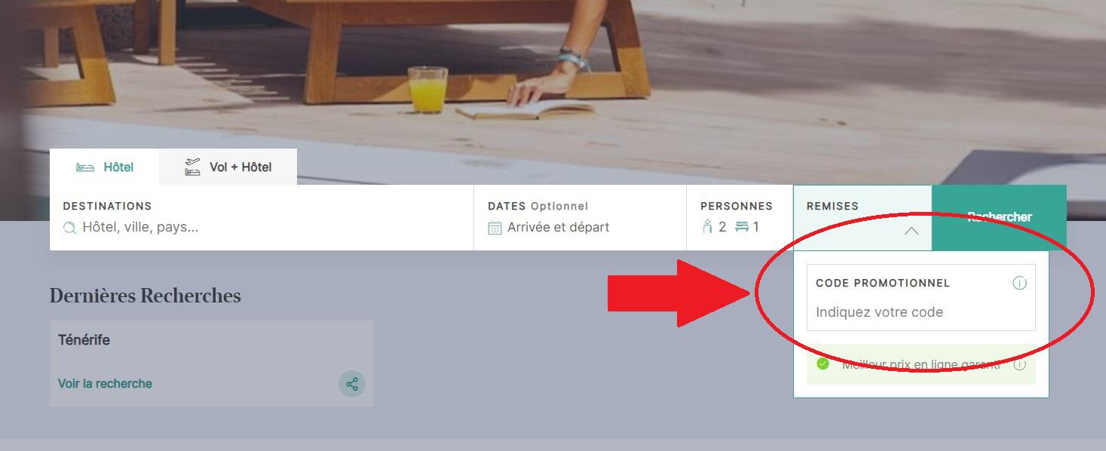Focus the Indiquez votre code promo field
The height and width of the screenshot is (451, 1106).
pyautogui.click(x=921, y=312)
